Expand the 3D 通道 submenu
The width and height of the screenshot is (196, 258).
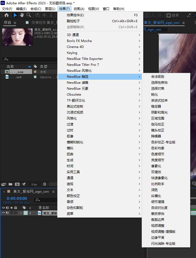[x=100, y=35]
